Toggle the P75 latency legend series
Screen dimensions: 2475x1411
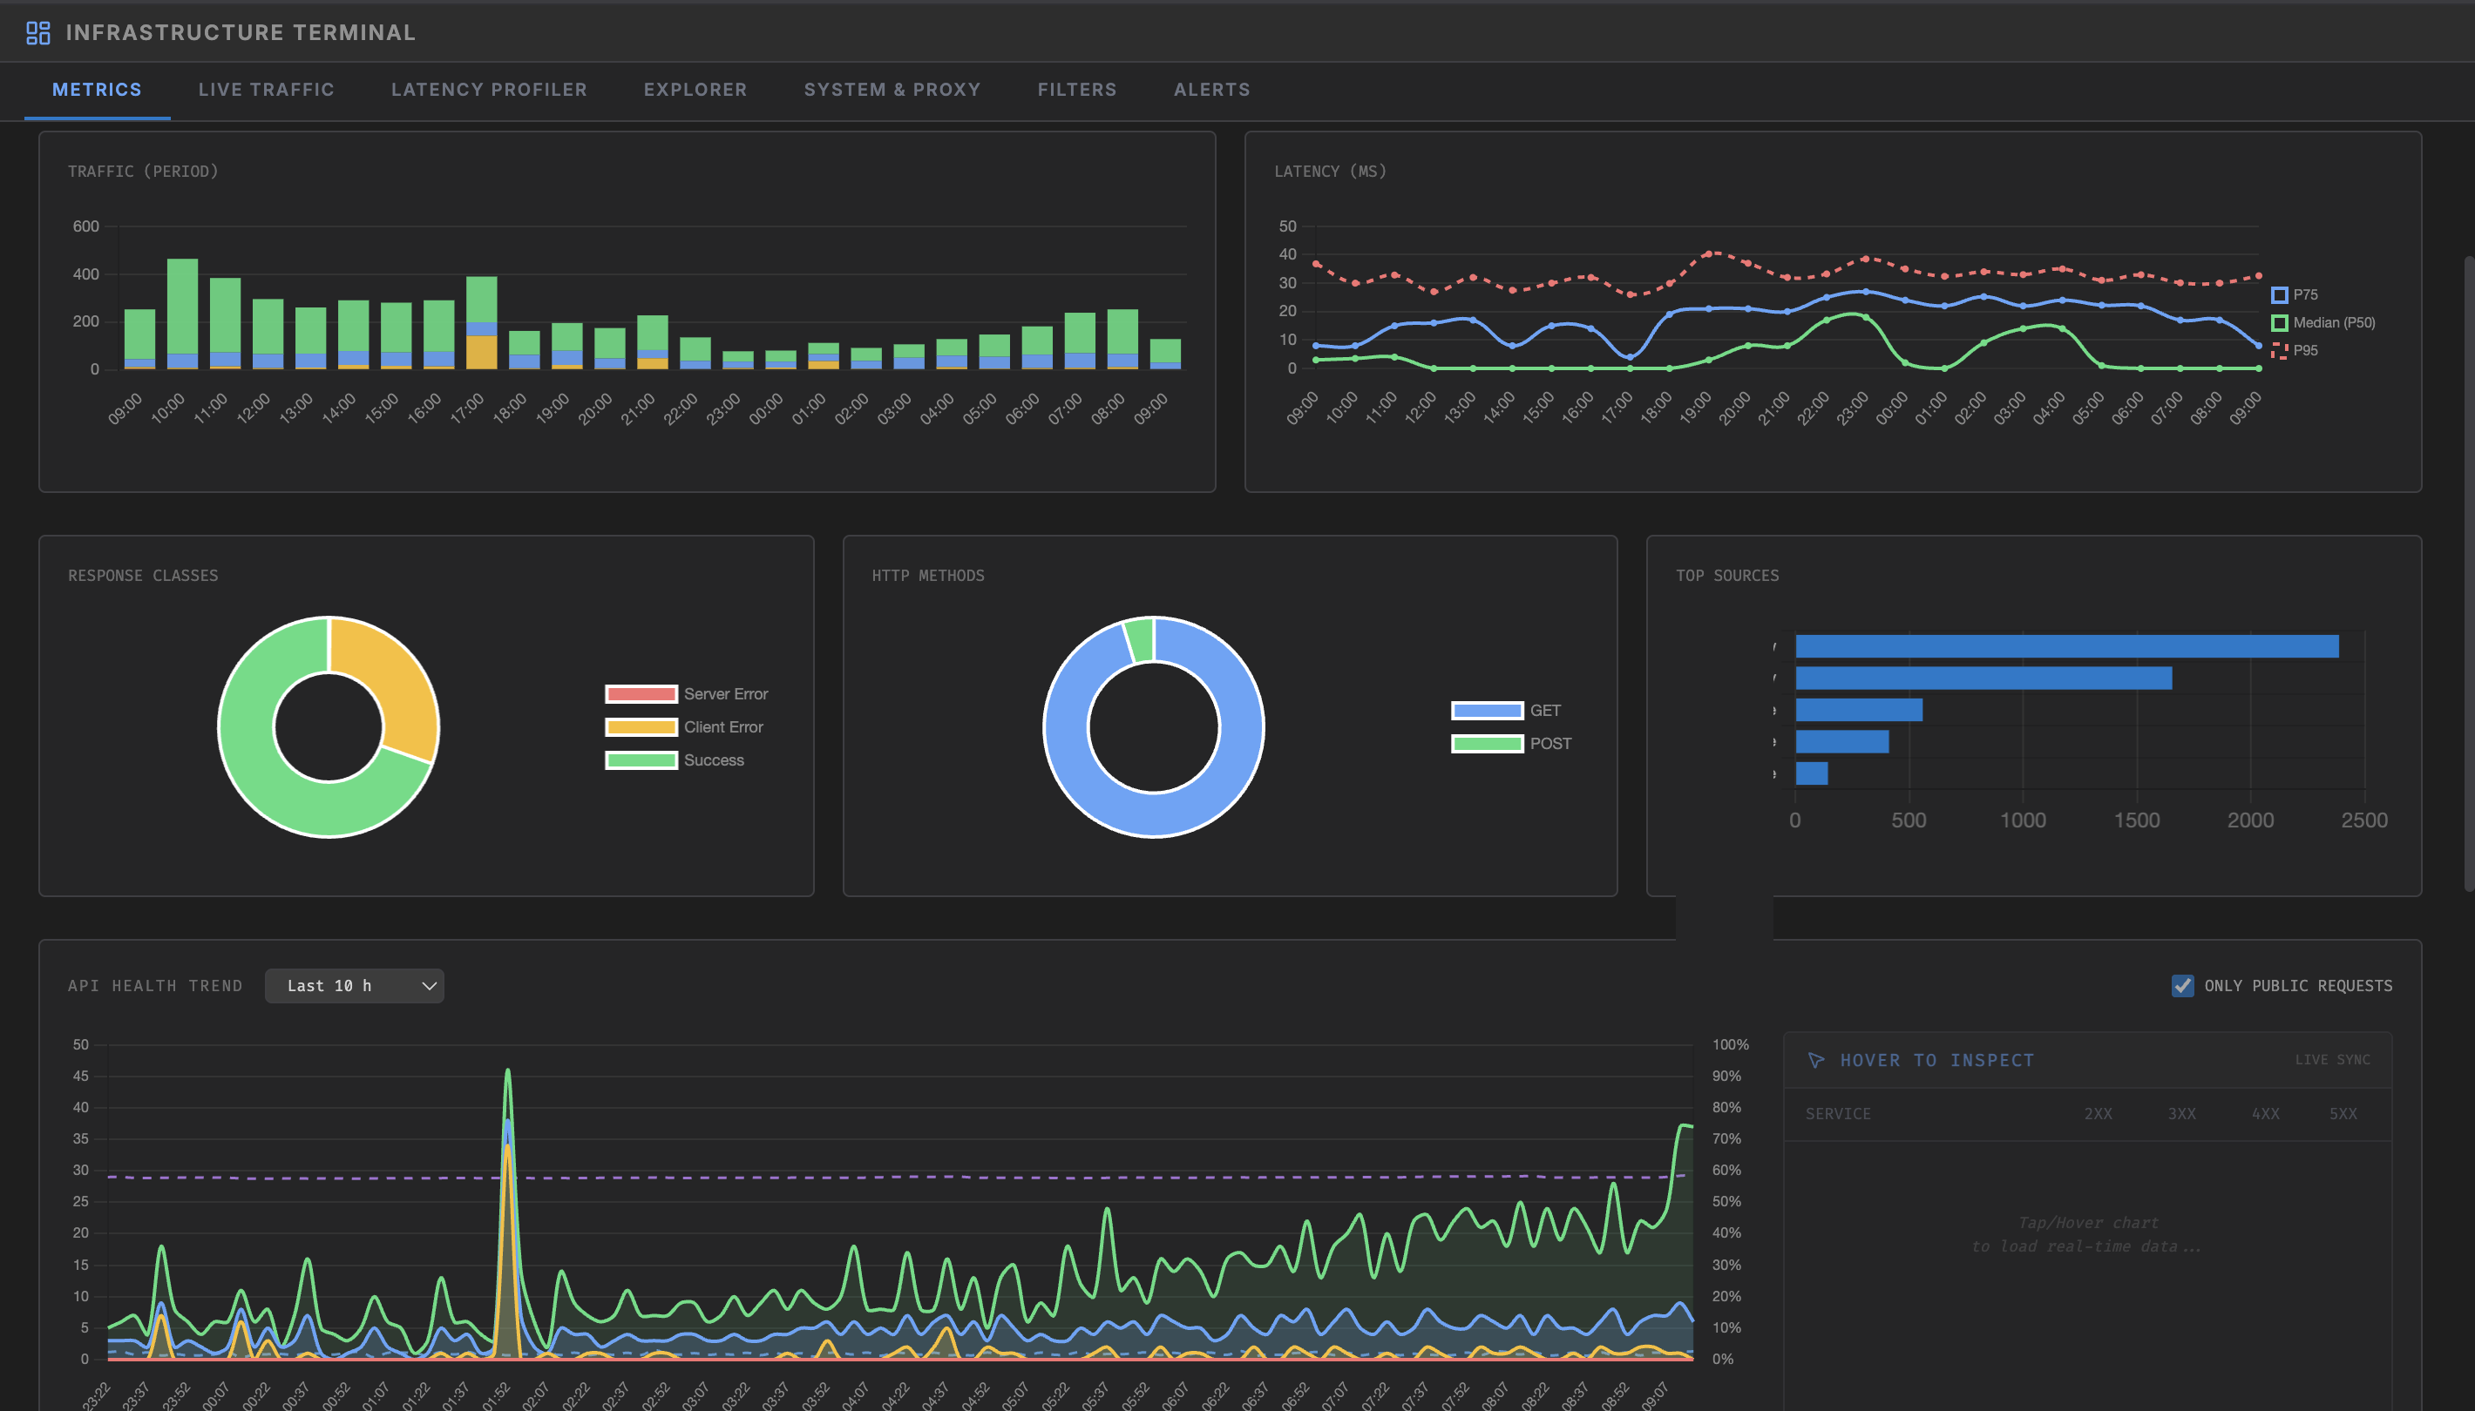tap(2295, 294)
